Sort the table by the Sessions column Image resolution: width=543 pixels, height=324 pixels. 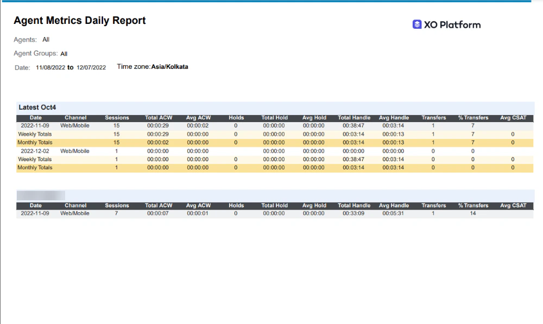click(x=117, y=118)
